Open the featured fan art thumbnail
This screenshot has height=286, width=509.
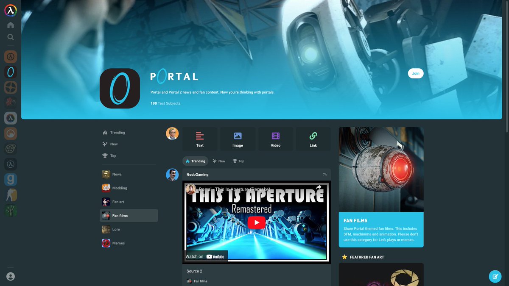pyautogui.click(x=381, y=274)
